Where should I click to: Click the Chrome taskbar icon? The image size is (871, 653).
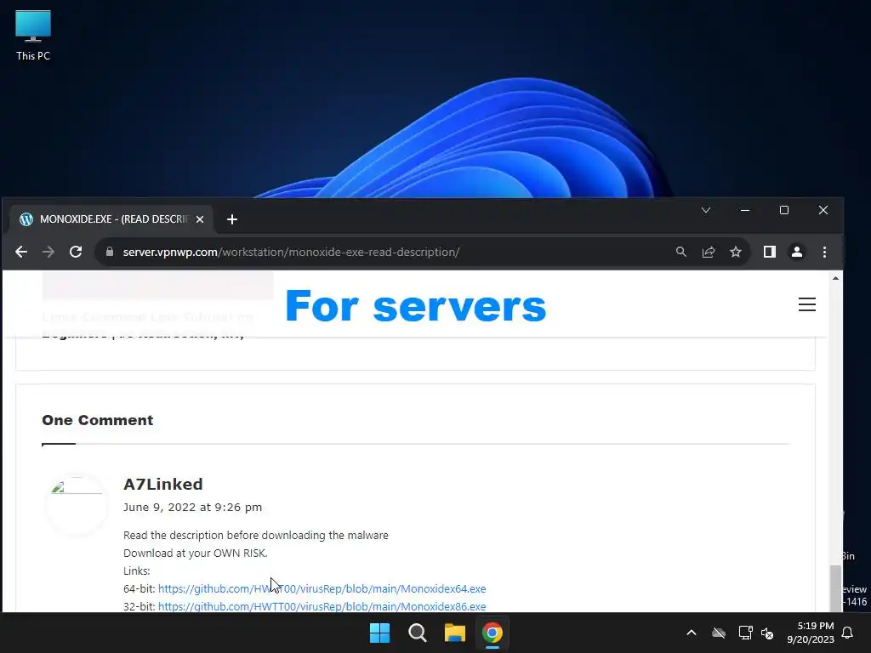point(492,633)
